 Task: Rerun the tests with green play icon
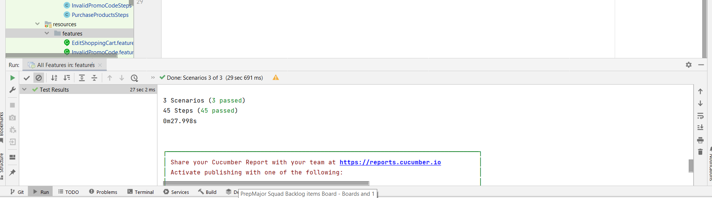(12, 78)
